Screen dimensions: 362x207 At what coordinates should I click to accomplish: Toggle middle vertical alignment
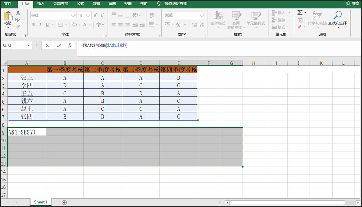tap(120, 15)
